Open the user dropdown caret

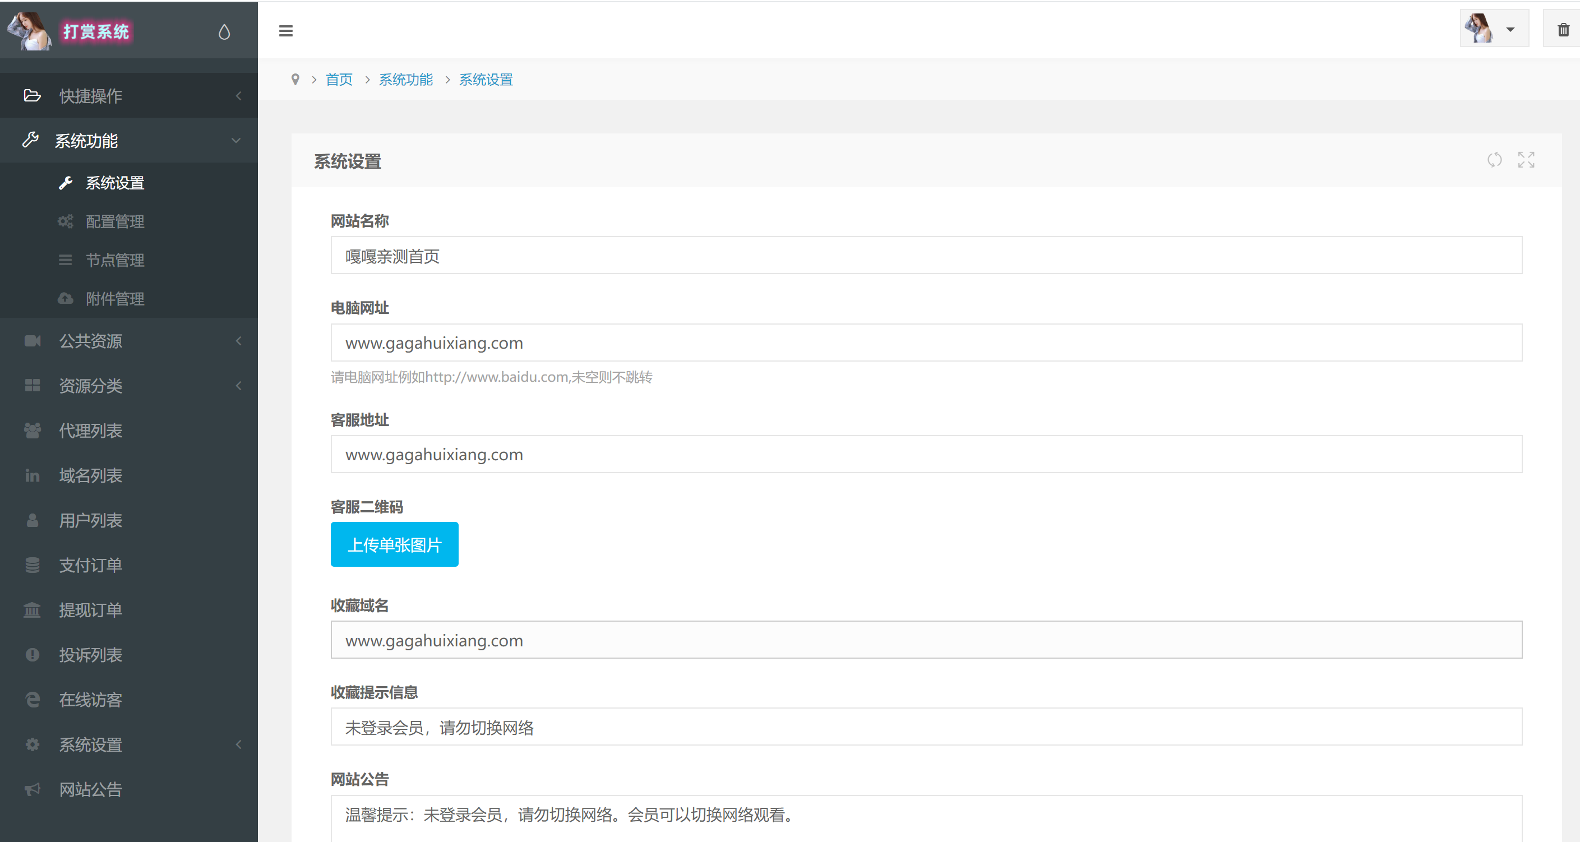pos(1510,30)
